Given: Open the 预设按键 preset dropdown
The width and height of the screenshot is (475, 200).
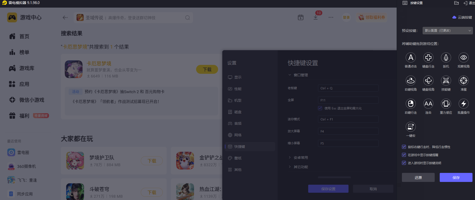Looking at the screenshot, I should click(x=448, y=31).
